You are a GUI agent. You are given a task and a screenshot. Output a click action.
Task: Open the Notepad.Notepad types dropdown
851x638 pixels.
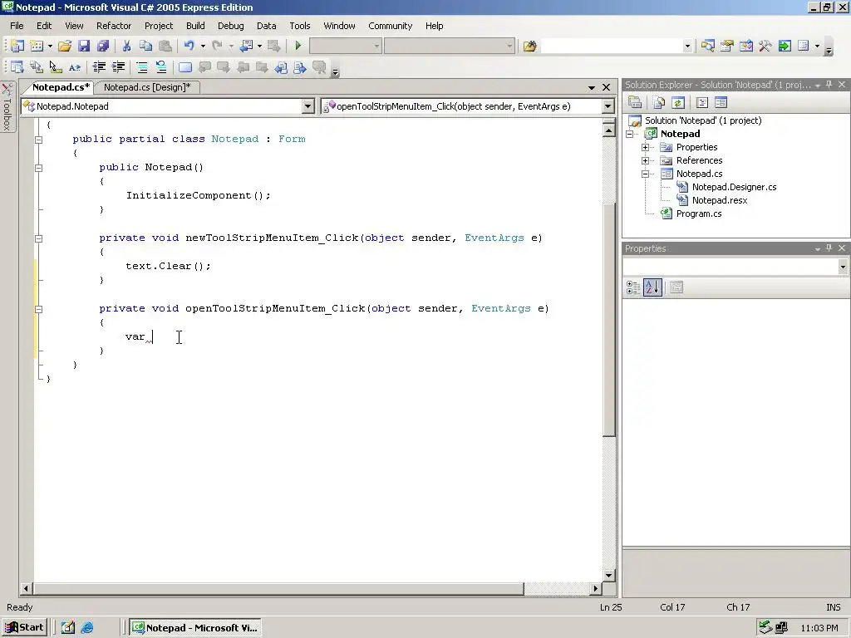pos(307,106)
